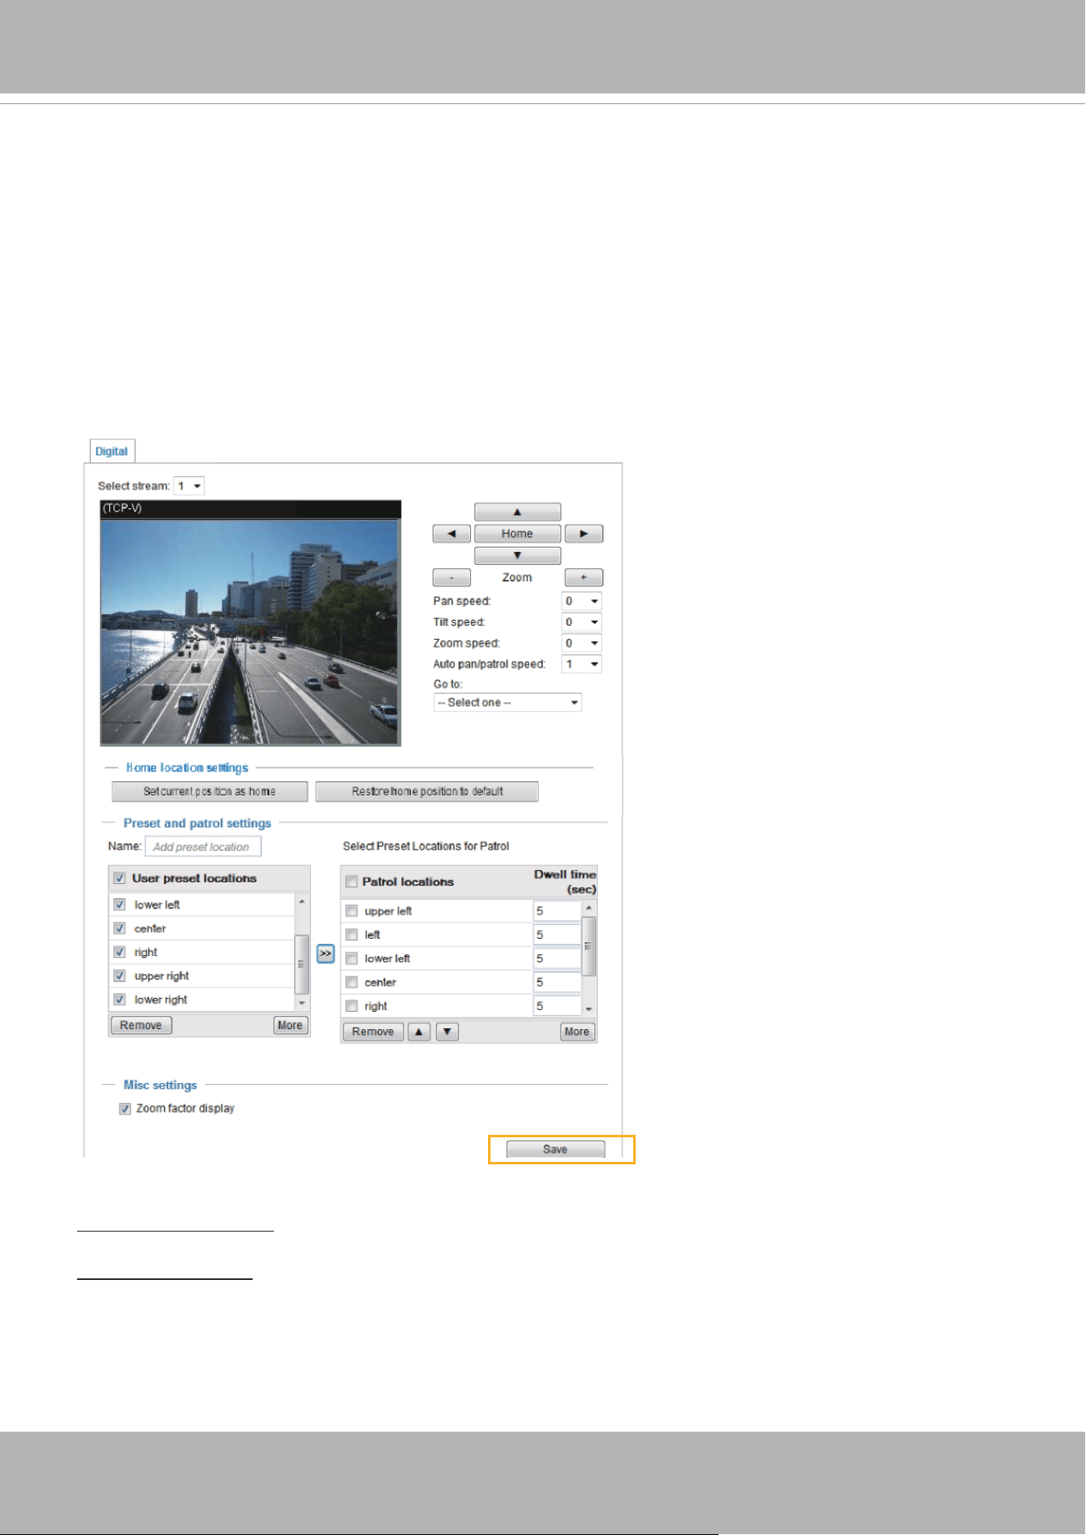Click Restore home position to default
This screenshot has height=1535, width=1086.
pos(427,791)
